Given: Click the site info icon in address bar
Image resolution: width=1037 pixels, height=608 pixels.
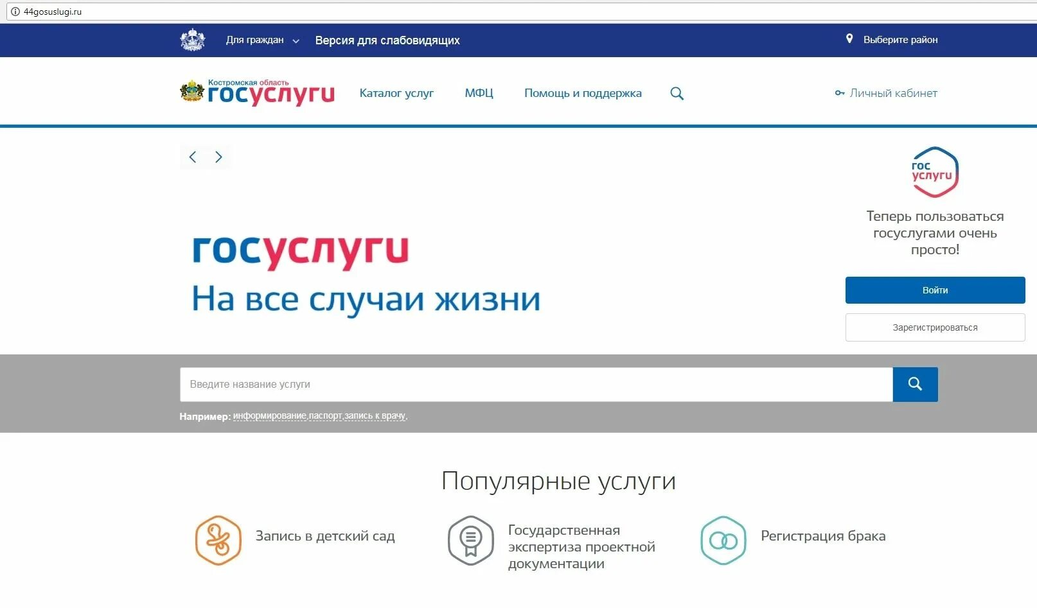Looking at the screenshot, I should (x=15, y=12).
